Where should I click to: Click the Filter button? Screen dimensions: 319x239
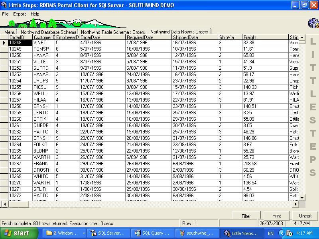pos(246,216)
